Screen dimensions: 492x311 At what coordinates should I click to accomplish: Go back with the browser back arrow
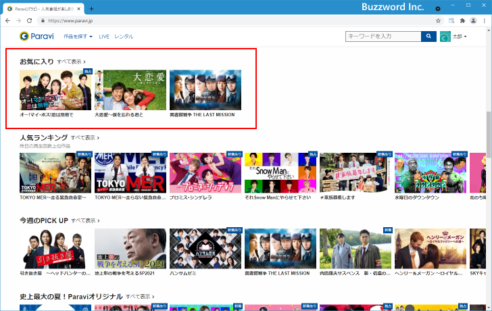click(8, 21)
